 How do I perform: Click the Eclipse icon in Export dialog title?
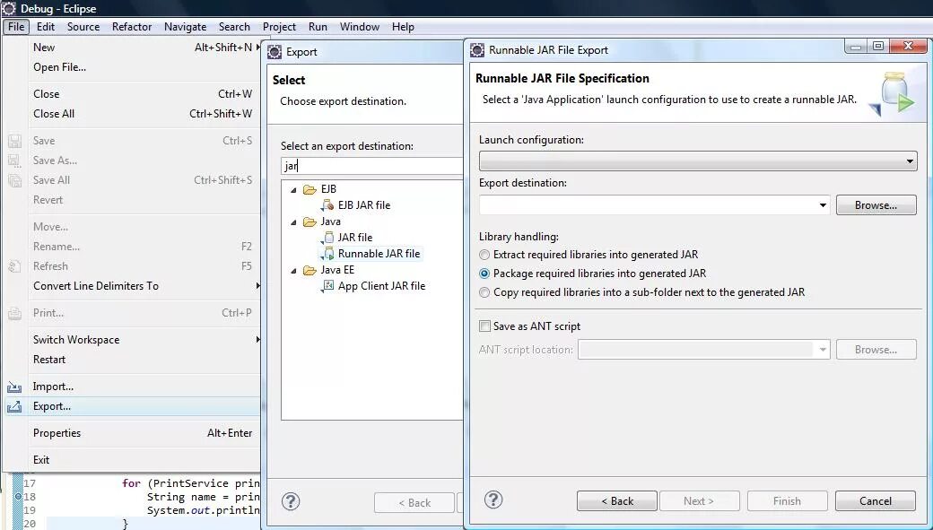pos(275,52)
